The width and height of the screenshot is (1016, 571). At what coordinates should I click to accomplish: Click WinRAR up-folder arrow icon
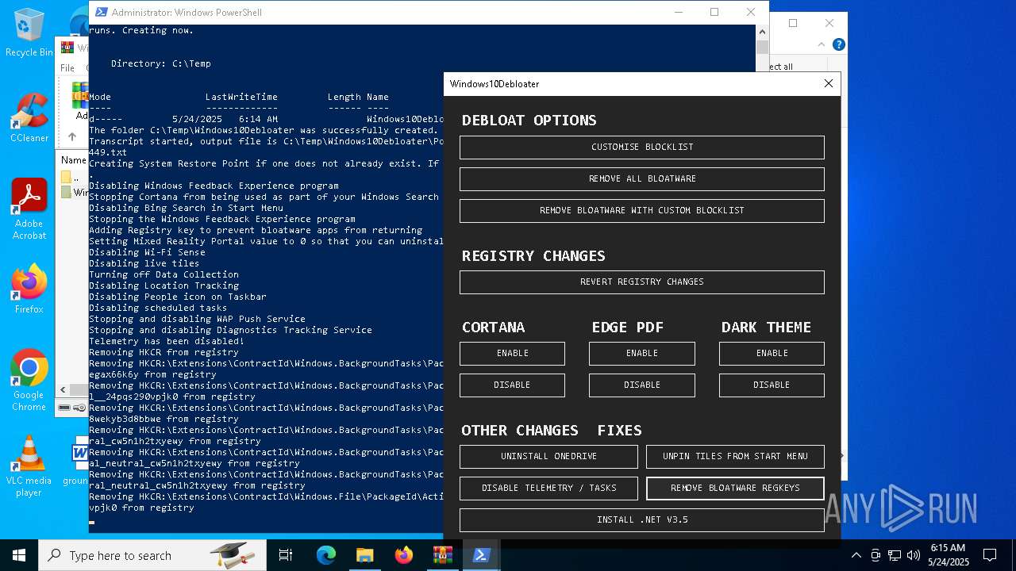point(71,136)
